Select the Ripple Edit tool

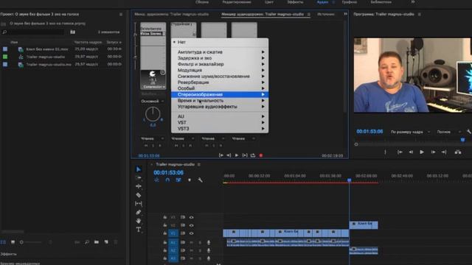tap(139, 186)
